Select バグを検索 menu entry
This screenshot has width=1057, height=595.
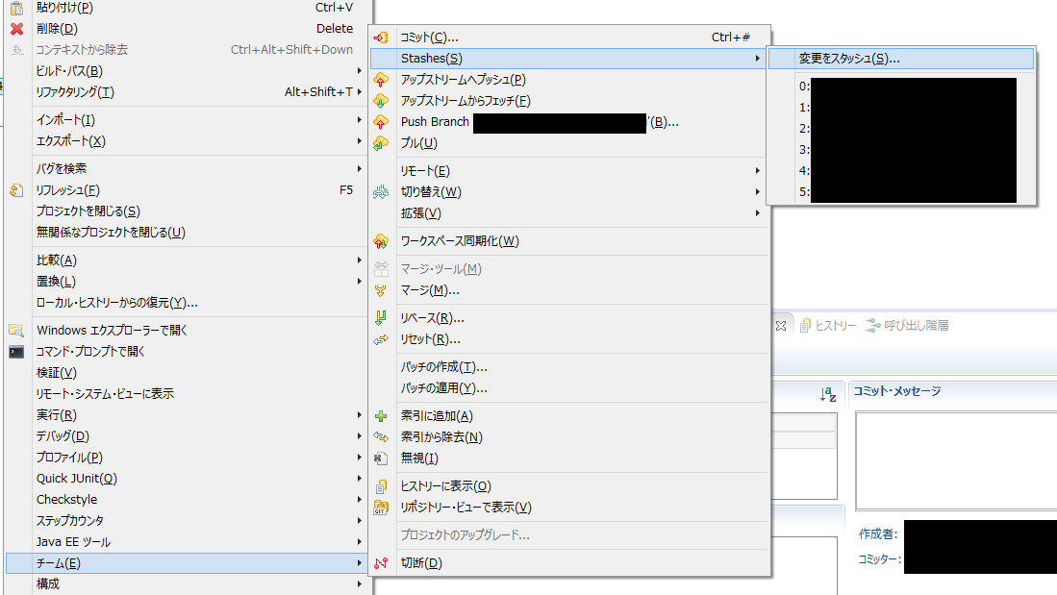click(187, 168)
